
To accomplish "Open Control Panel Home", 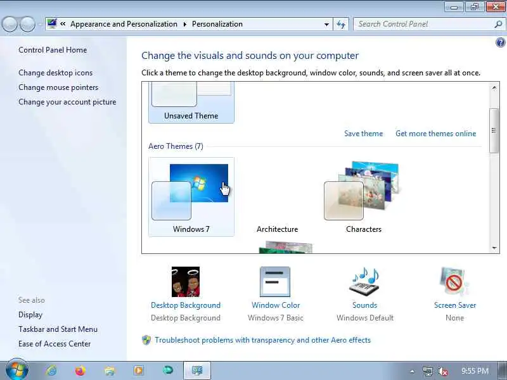I will tap(53, 50).
